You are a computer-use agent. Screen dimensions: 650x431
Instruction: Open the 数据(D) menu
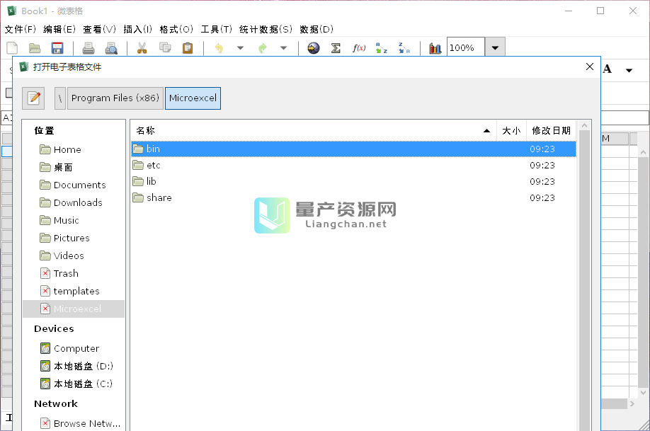317,30
